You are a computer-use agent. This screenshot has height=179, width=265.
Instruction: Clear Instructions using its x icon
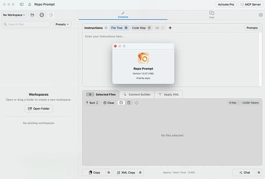pos(106,28)
